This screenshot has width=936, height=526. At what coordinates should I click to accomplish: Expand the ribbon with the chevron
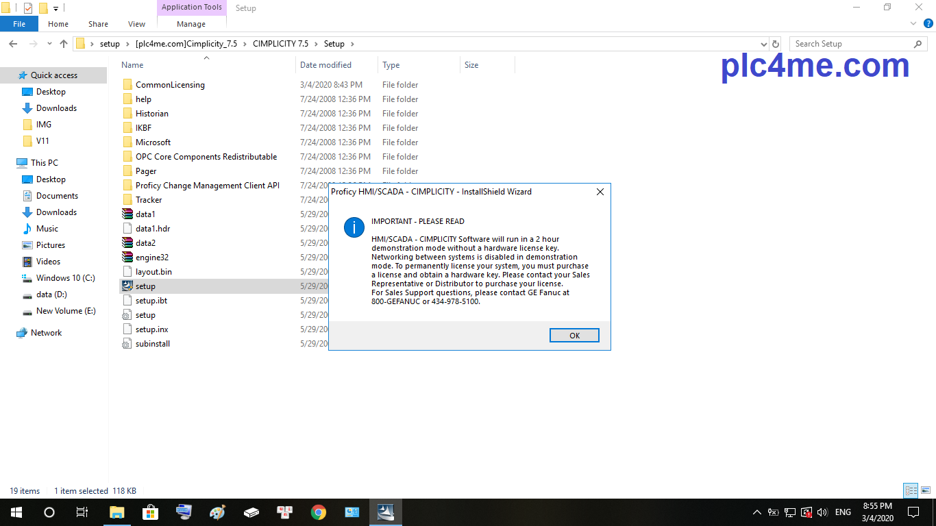point(913,24)
